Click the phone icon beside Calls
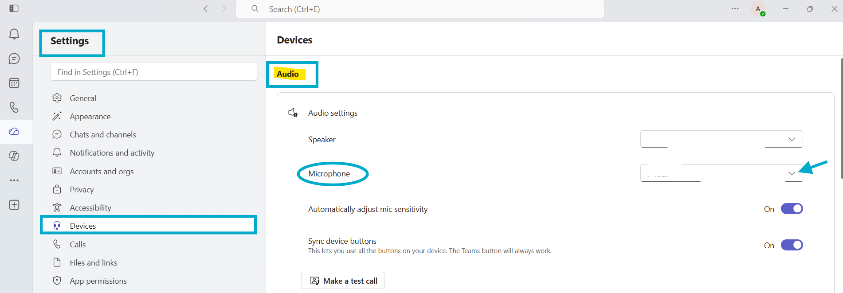The height and width of the screenshot is (293, 843). tap(57, 244)
